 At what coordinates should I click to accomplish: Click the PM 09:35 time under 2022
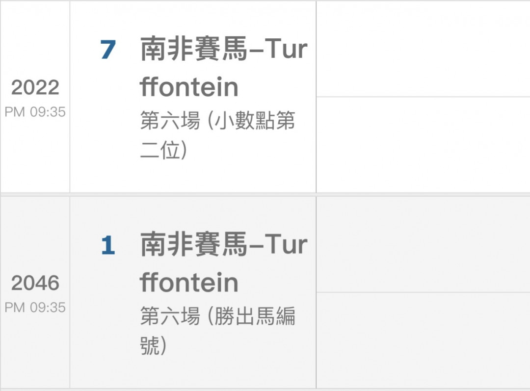coord(35,112)
